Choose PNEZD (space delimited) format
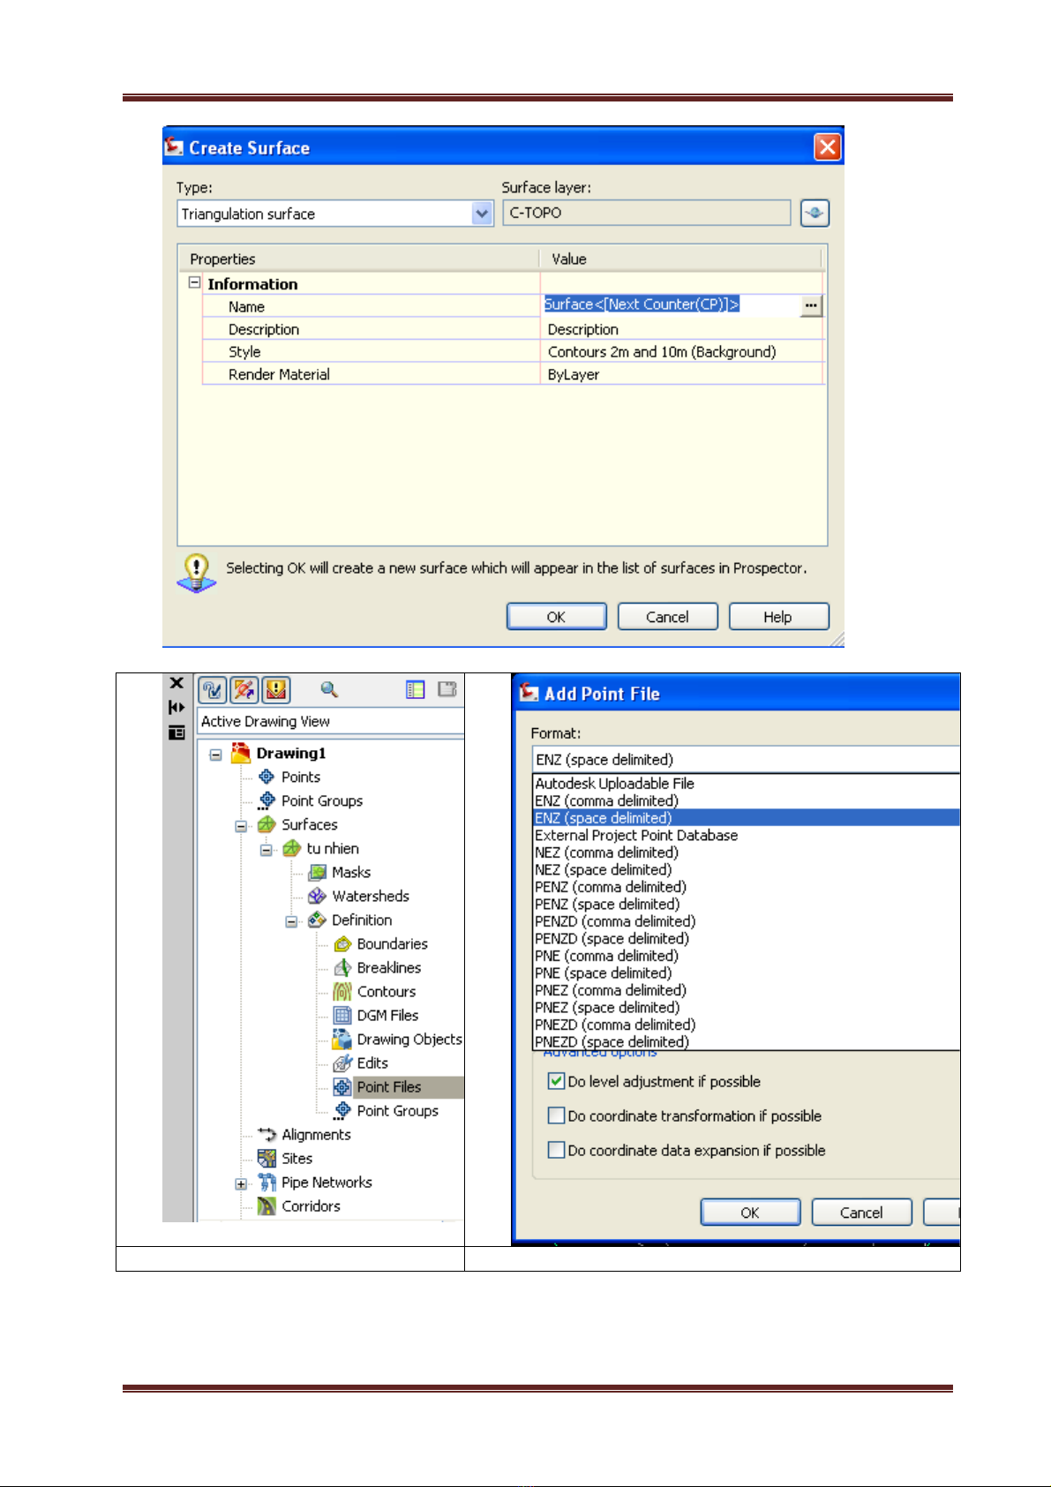The height and width of the screenshot is (1487, 1051). pos(747,1041)
